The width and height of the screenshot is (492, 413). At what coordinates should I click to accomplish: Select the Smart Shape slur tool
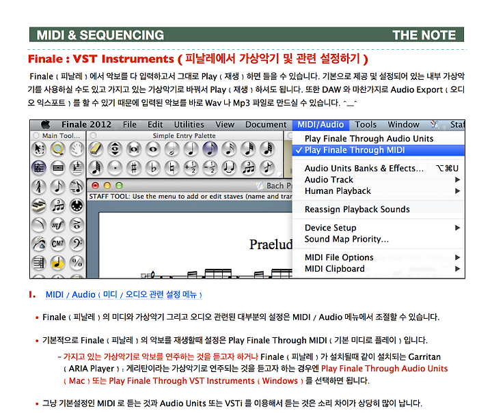coord(39,225)
